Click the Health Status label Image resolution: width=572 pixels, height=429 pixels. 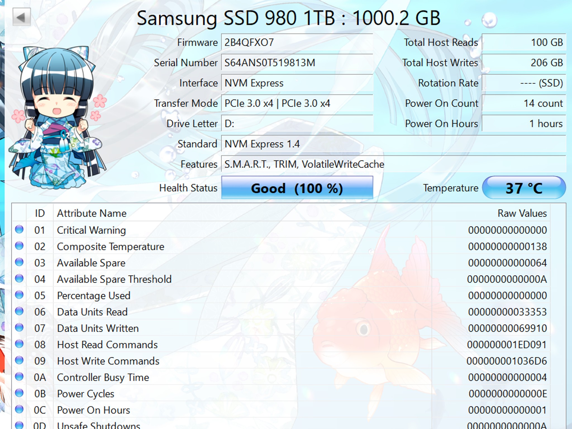188,188
